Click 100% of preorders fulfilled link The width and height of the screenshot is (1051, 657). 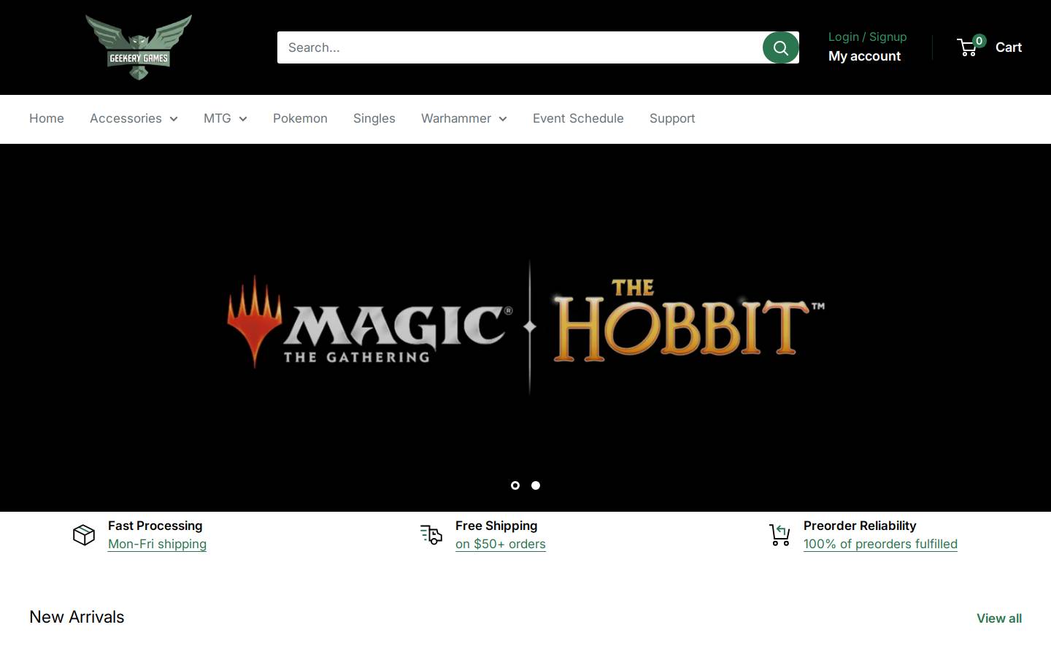point(880,544)
